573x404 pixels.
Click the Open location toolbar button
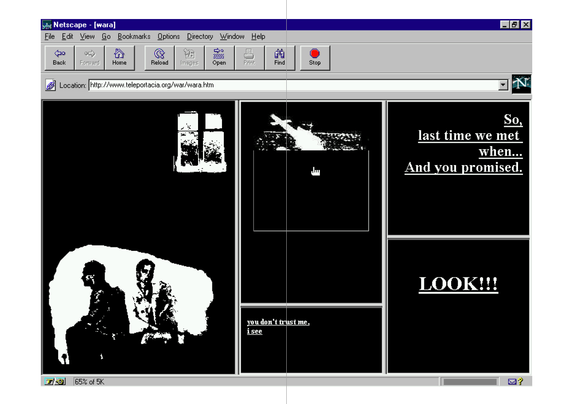click(x=219, y=58)
